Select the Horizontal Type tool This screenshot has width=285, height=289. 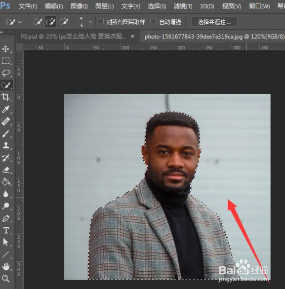[x=5, y=230]
